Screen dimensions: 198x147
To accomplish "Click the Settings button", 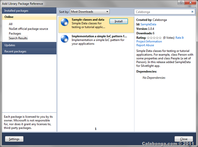I will click(14, 139).
